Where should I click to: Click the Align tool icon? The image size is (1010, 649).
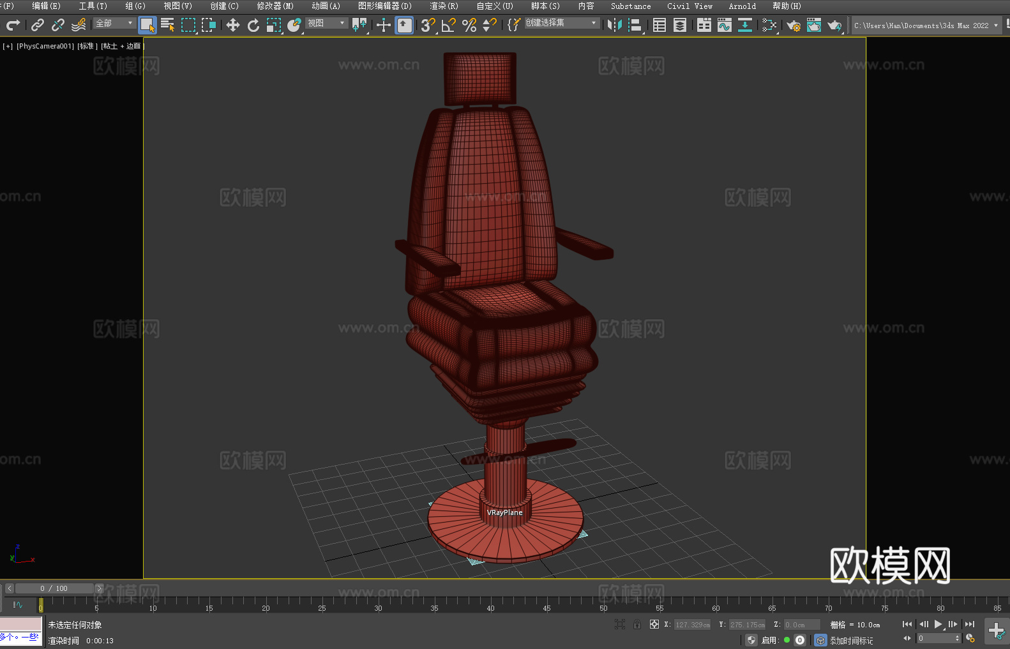tap(635, 25)
